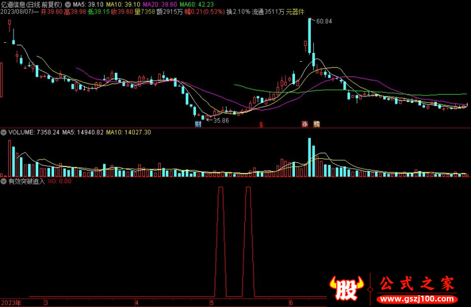Click the stock title 亿道信息(日线.前复权)
The image size is (471, 307).
click(31, 5)
